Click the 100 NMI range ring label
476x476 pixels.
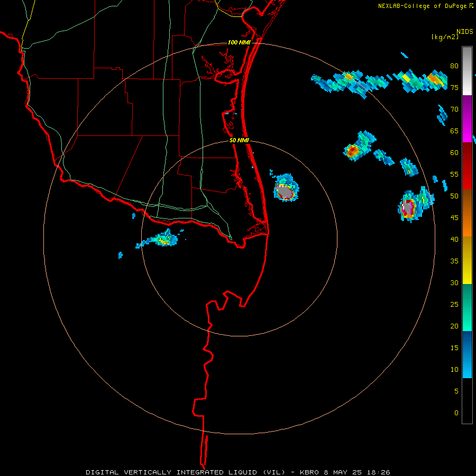tap(239, 42)
